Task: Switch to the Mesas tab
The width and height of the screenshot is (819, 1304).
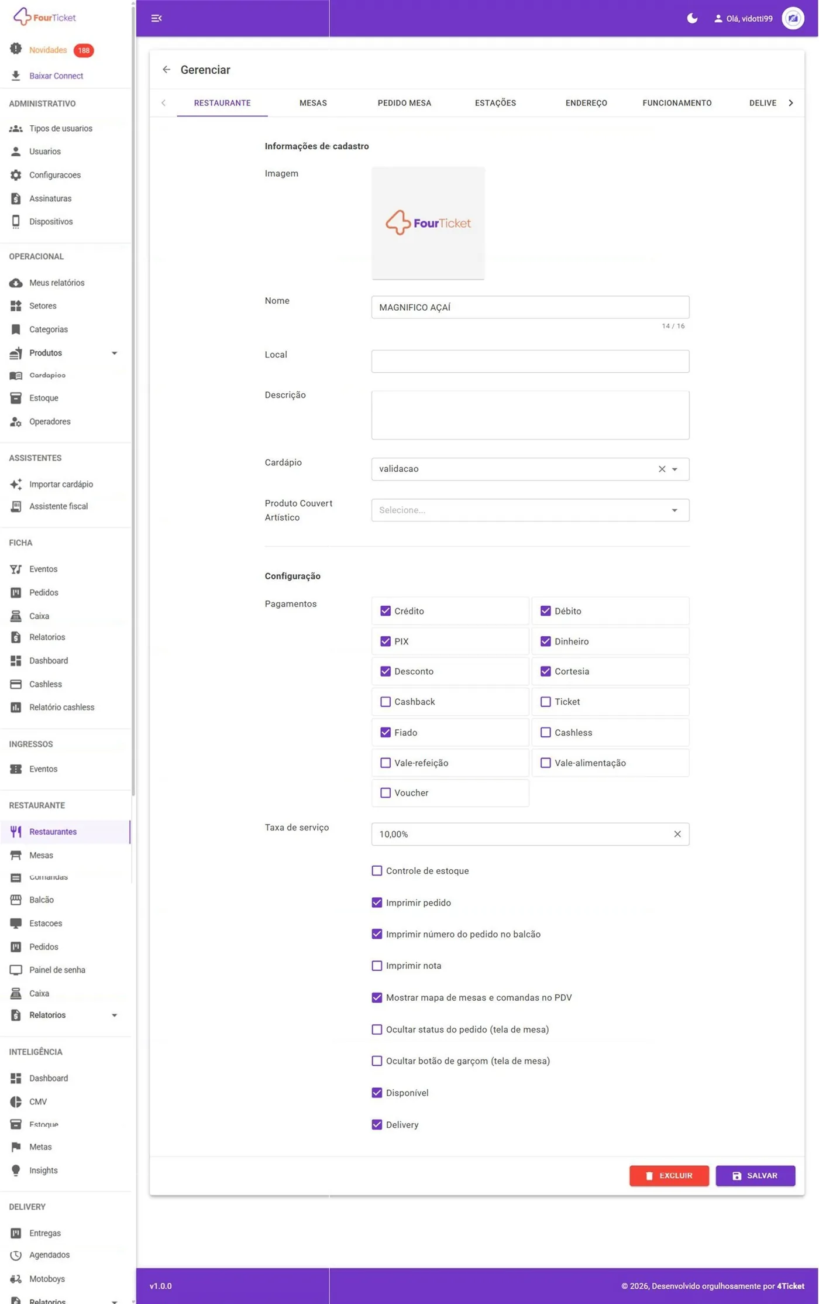Action: click(313, 103)
